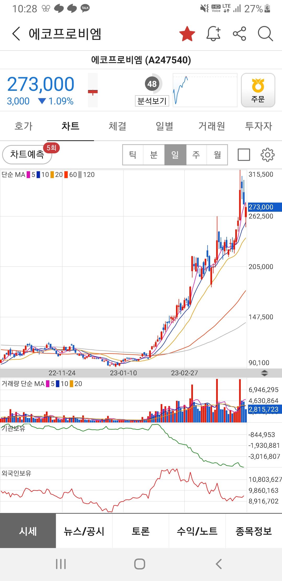This screenshot has width=282, height=581.
Task: Select the 주 chart interval
Action: click(x=196, y=155)
